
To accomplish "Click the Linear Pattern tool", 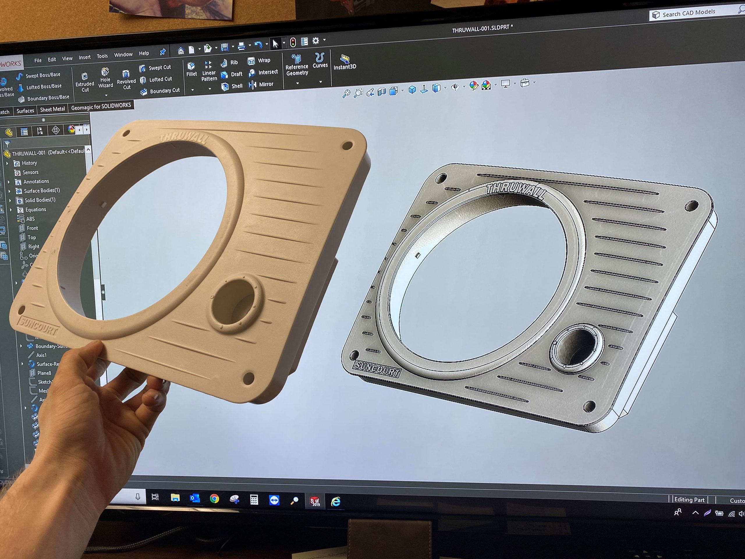I will [x=209, y=71].
